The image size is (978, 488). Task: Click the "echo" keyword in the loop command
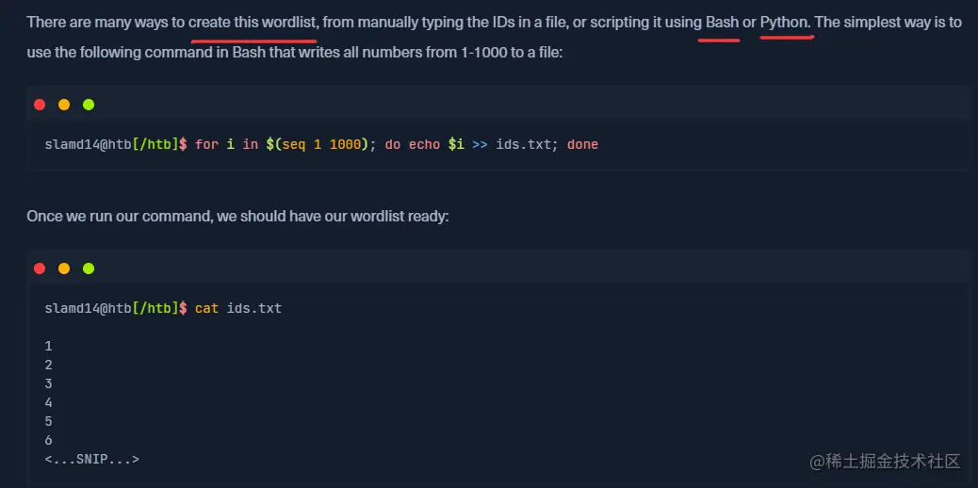point(424,144)
